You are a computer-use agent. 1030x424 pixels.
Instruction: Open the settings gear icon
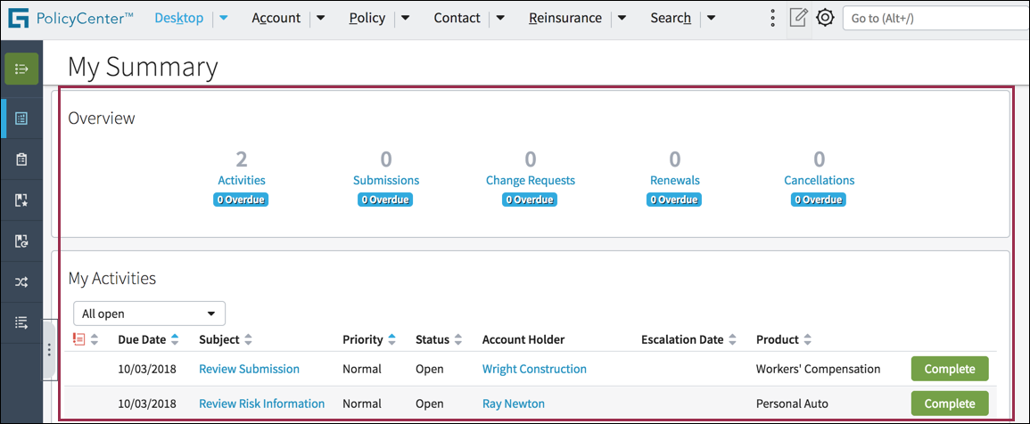(x=825, y=18)
